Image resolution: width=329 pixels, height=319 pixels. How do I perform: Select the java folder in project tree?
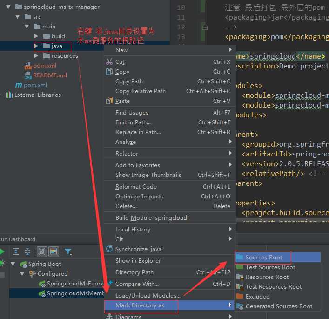point(57,46)
